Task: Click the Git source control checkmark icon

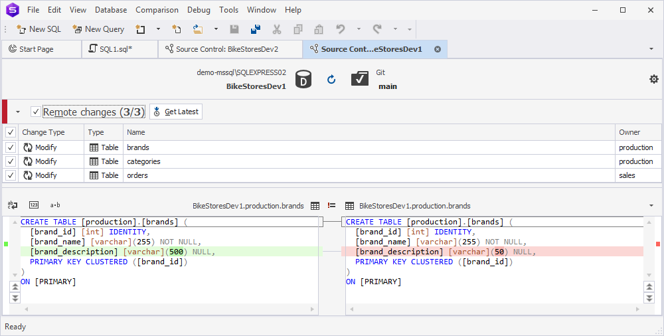Action: [360, 79]
